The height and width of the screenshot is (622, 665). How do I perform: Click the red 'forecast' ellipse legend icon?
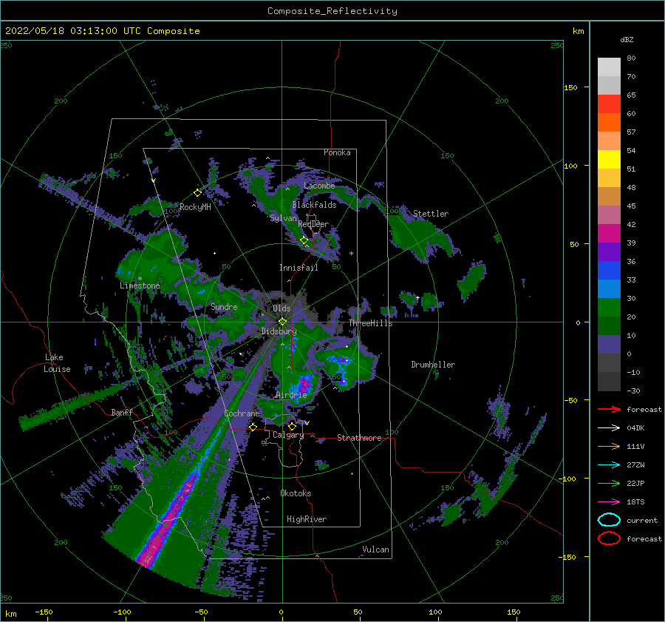(609, 538)
